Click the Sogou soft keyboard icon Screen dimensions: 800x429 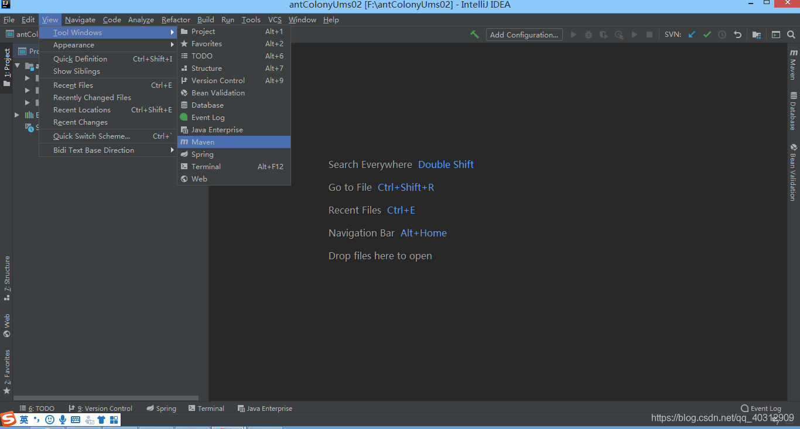pos(76,420)
